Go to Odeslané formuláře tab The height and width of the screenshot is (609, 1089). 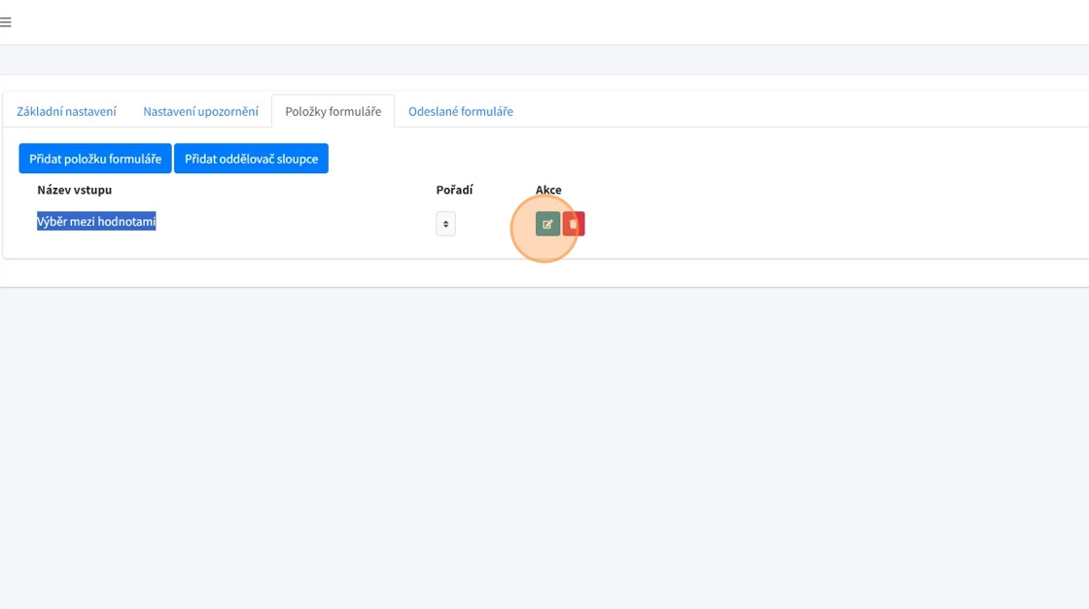[460, 112]
